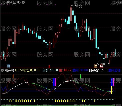Click the red 增 marker icon
Image resolution: width=122 pixels, height=106 pixels.
coord(101,66)
